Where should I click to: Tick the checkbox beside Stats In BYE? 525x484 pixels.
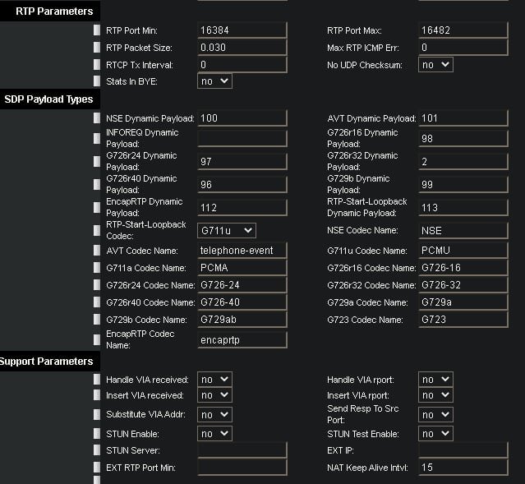(x=96, y=81)
